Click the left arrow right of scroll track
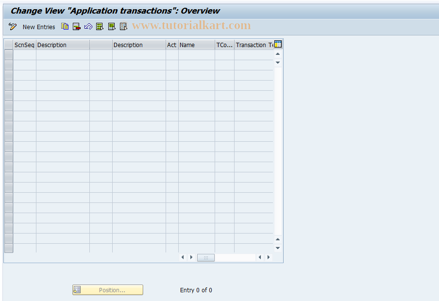This screenshot has height=301, width=439. click(259, 257)
